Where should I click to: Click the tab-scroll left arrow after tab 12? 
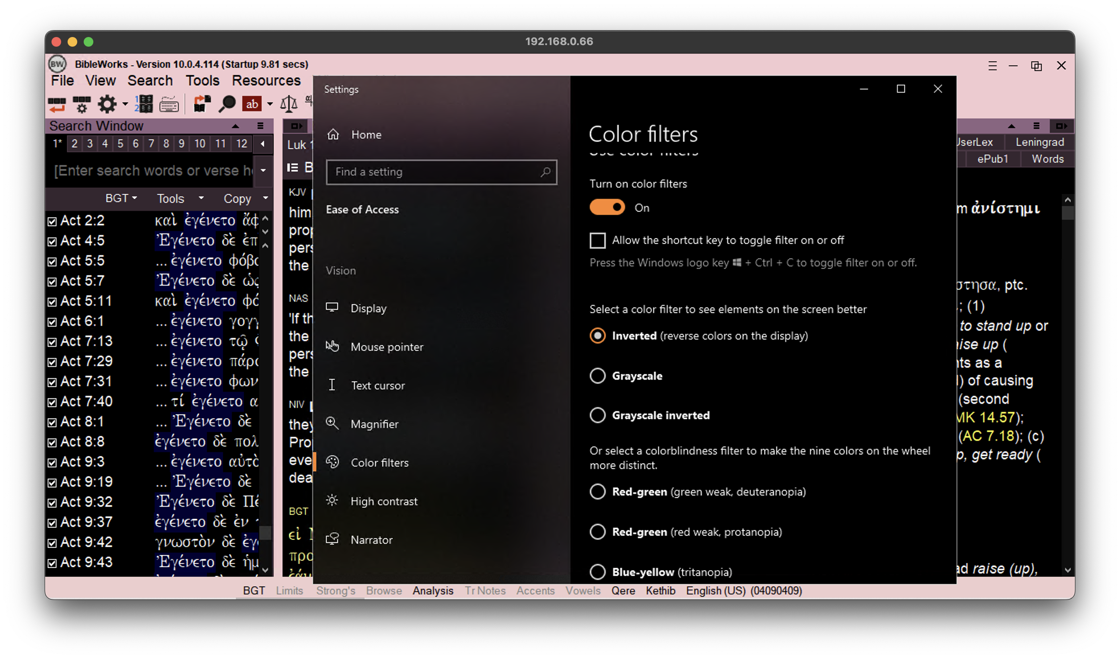pos(263,144)
